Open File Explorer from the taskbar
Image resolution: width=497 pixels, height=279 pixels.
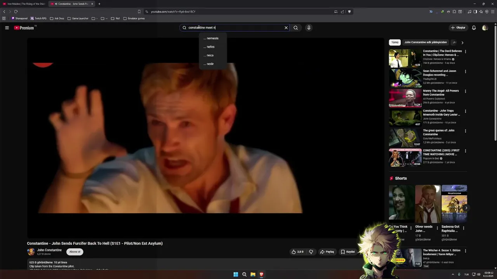click(x=253, y=274)
